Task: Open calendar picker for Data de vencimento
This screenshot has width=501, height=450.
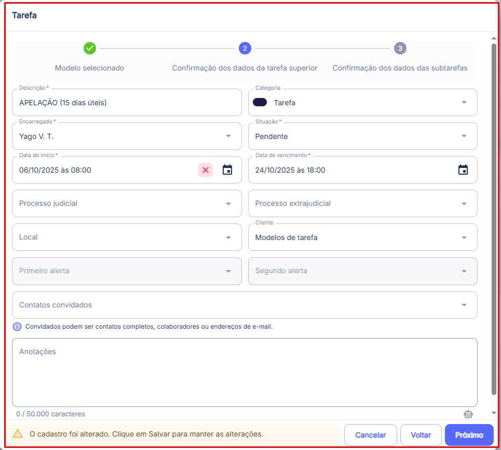Action: [463, 170]
